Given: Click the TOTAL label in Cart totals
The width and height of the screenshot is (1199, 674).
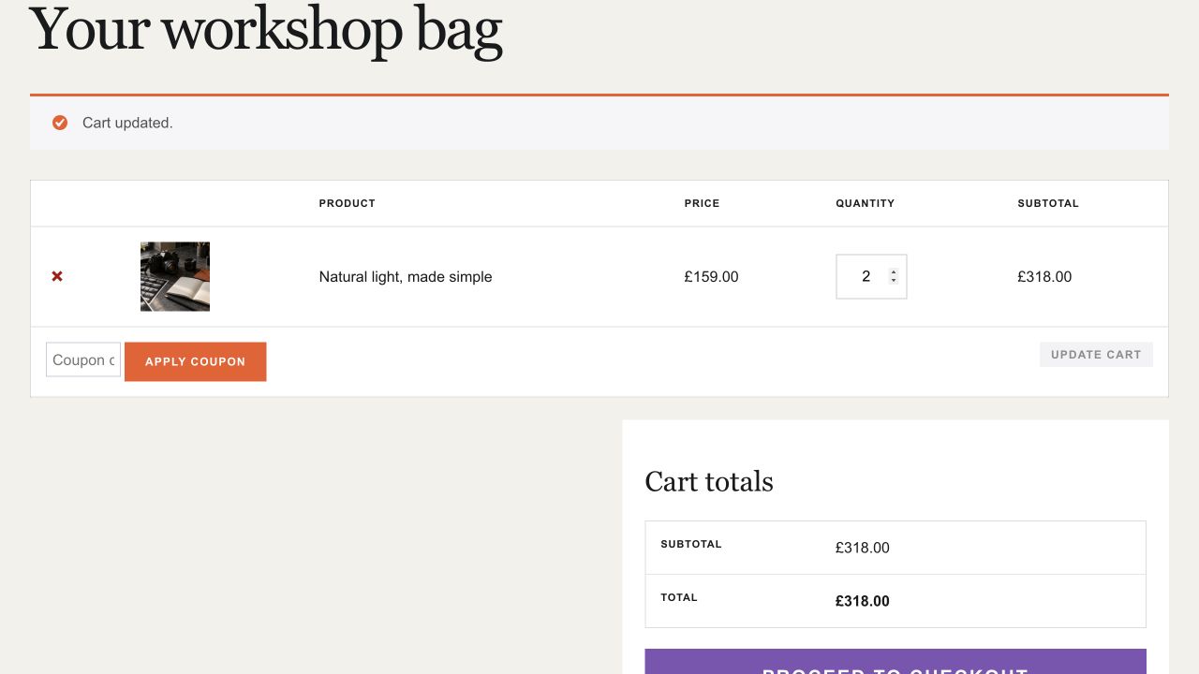Looking at the screenshot, I should [679, 597].
